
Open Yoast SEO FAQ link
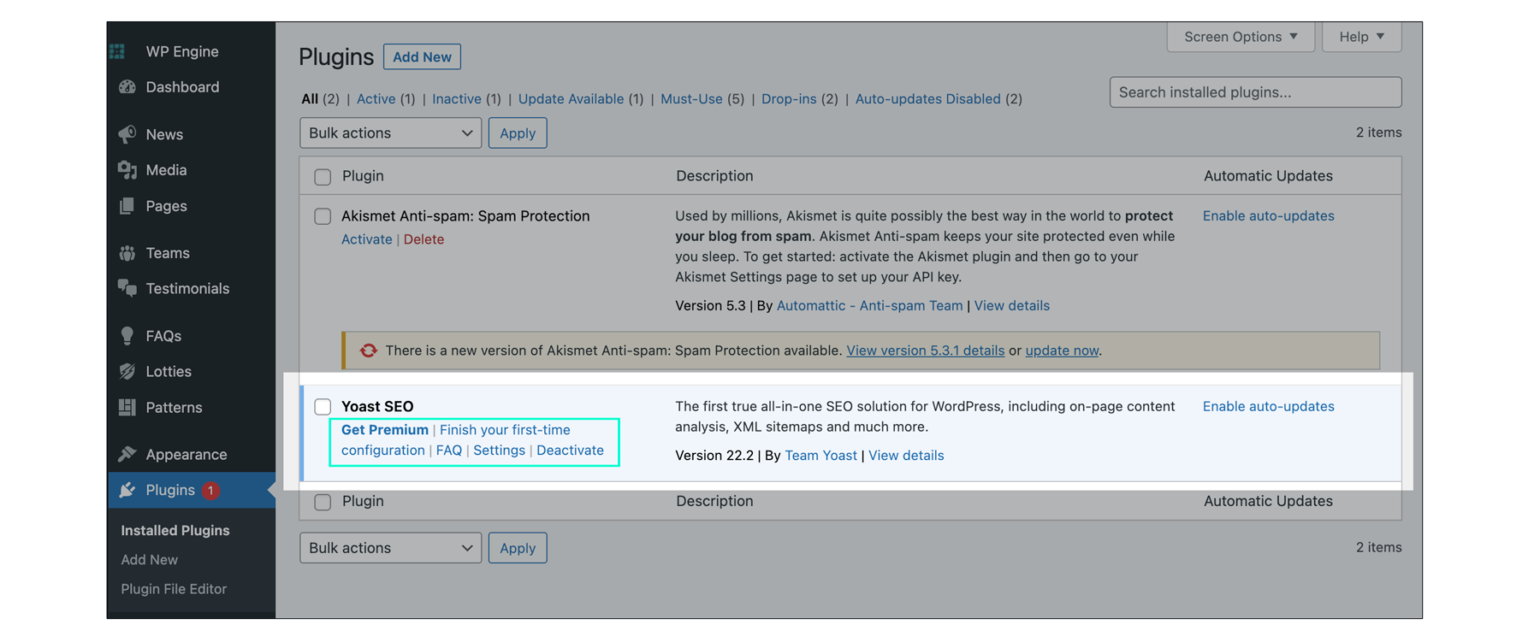tap(449, 451)
